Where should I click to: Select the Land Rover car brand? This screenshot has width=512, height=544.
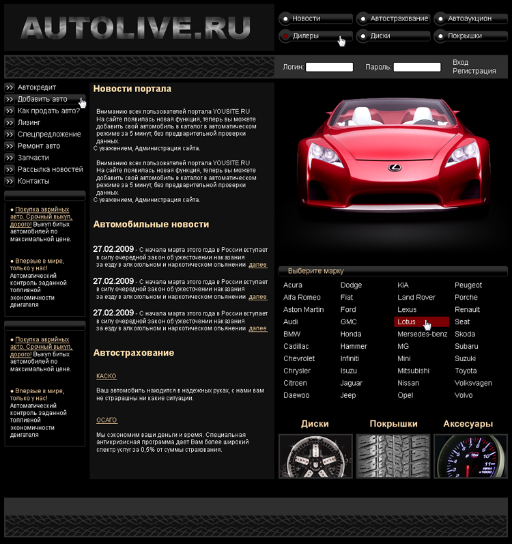416,298
